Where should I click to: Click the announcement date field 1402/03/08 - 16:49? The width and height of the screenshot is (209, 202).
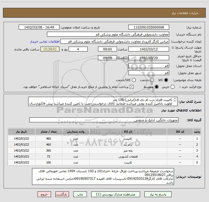tap(39, 27)
